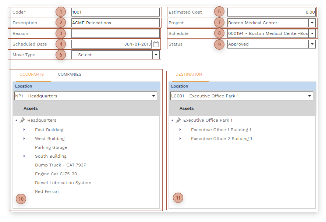Select Red Ferrari in the assets tree
The width and height of the screenshot is (326, 222).
coord(47,191)
